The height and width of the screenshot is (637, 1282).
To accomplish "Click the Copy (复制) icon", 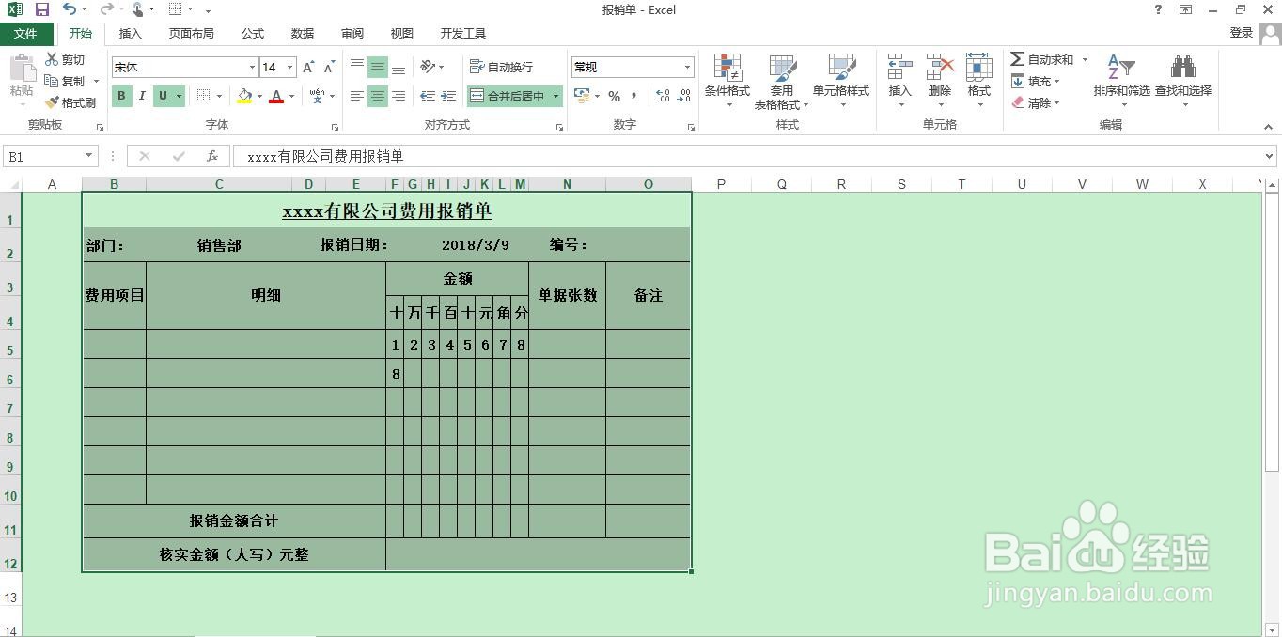I will pos(52,81).
